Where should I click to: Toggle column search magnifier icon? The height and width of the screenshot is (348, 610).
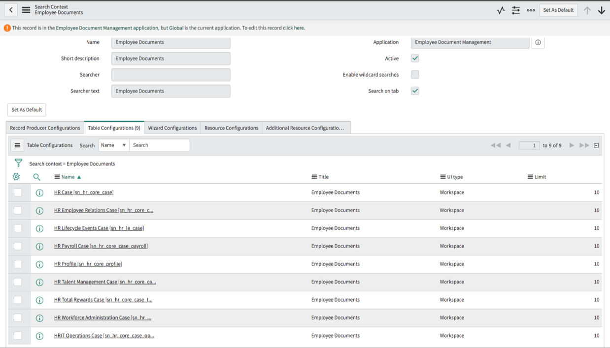point(37,177)
